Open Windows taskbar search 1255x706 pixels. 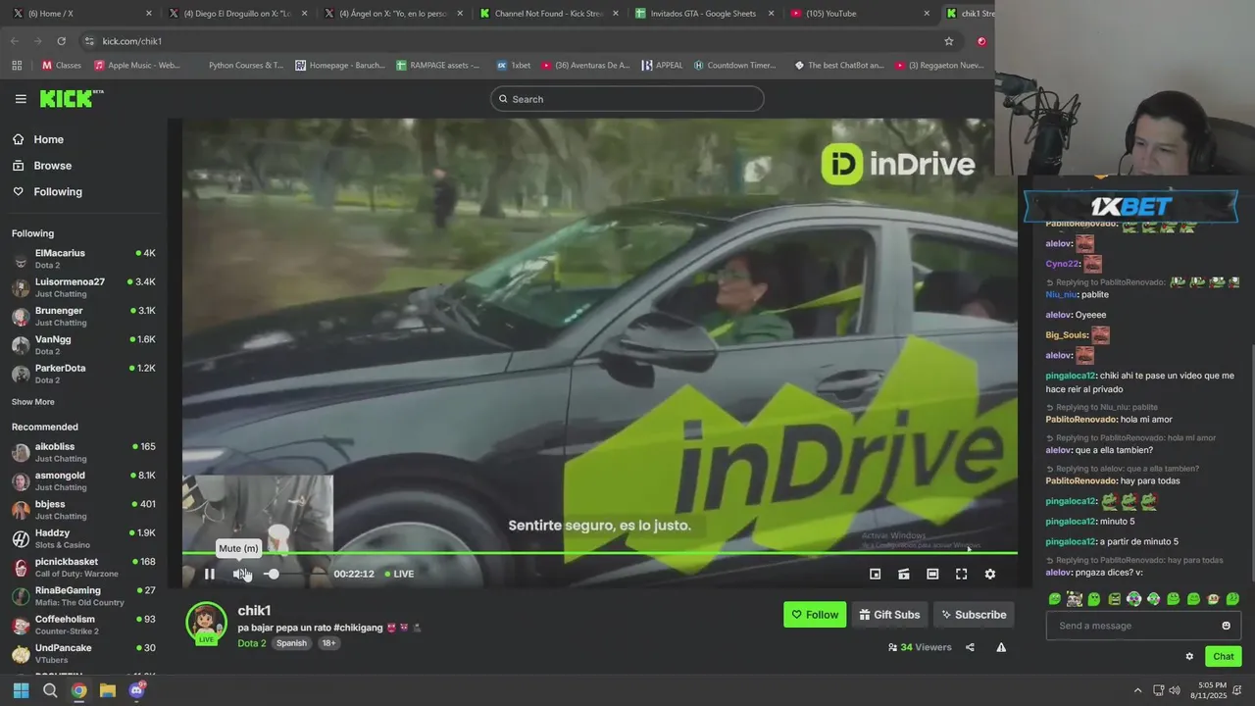click(x=50, y=690)
